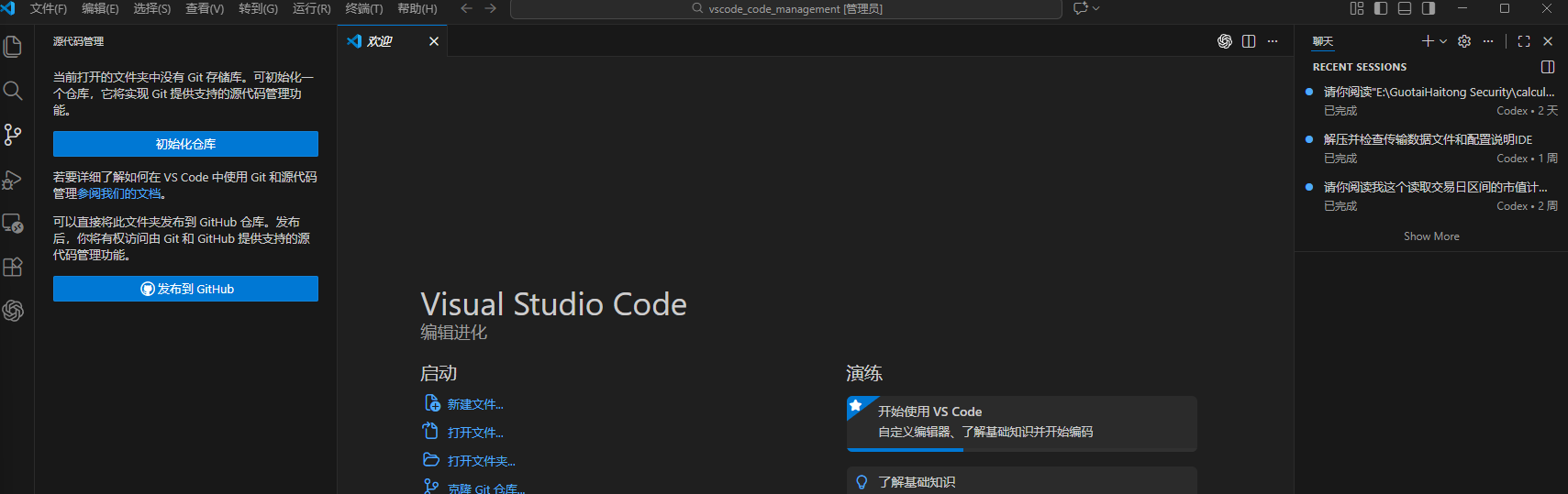Open chat panel more actions ellipsis
Image resolution: width=1568 pixels, height=494 pixels.
click(x=1488, y=41)
